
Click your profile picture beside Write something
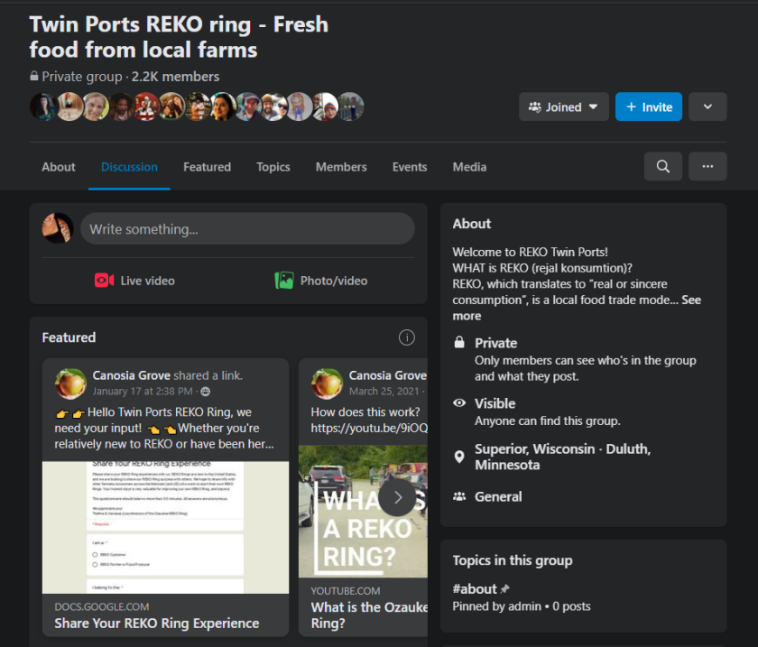(58, 228)
